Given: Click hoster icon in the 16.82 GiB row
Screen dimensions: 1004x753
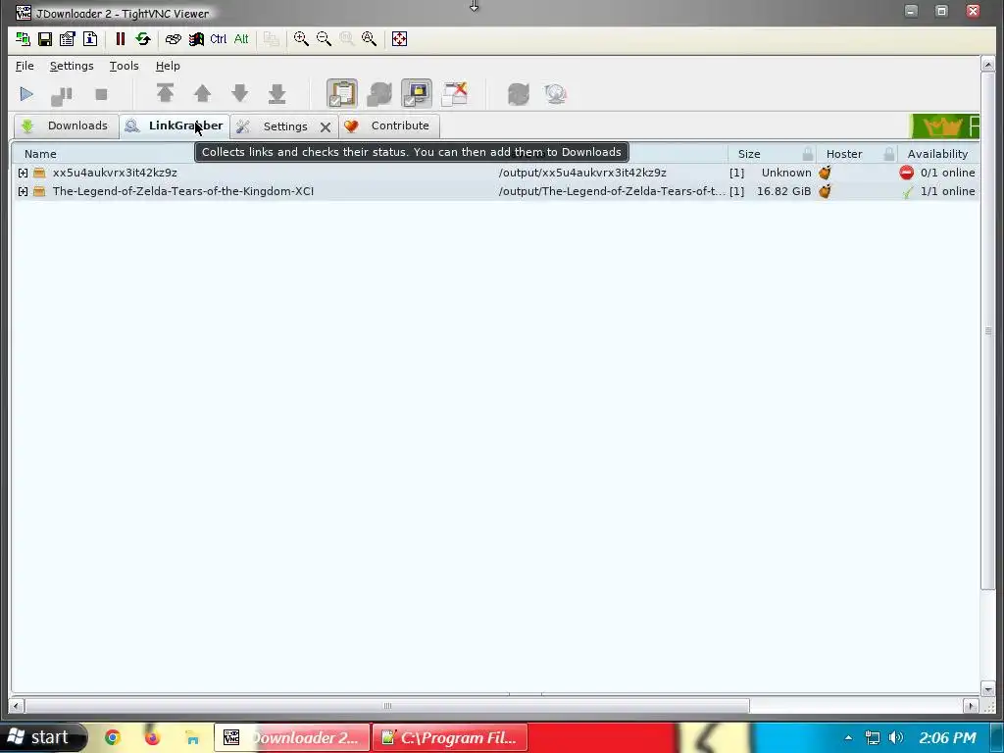Looking at the screenshot, I should [825, 191].
